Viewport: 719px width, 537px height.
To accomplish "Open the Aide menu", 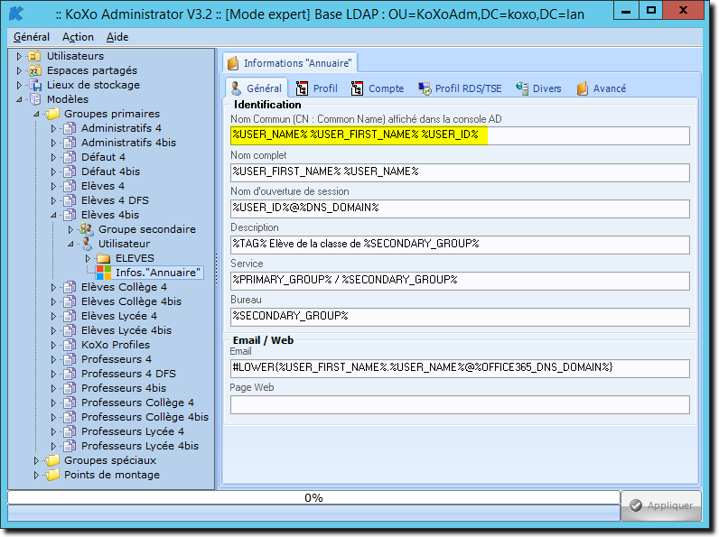I will (x=117, y=37).
